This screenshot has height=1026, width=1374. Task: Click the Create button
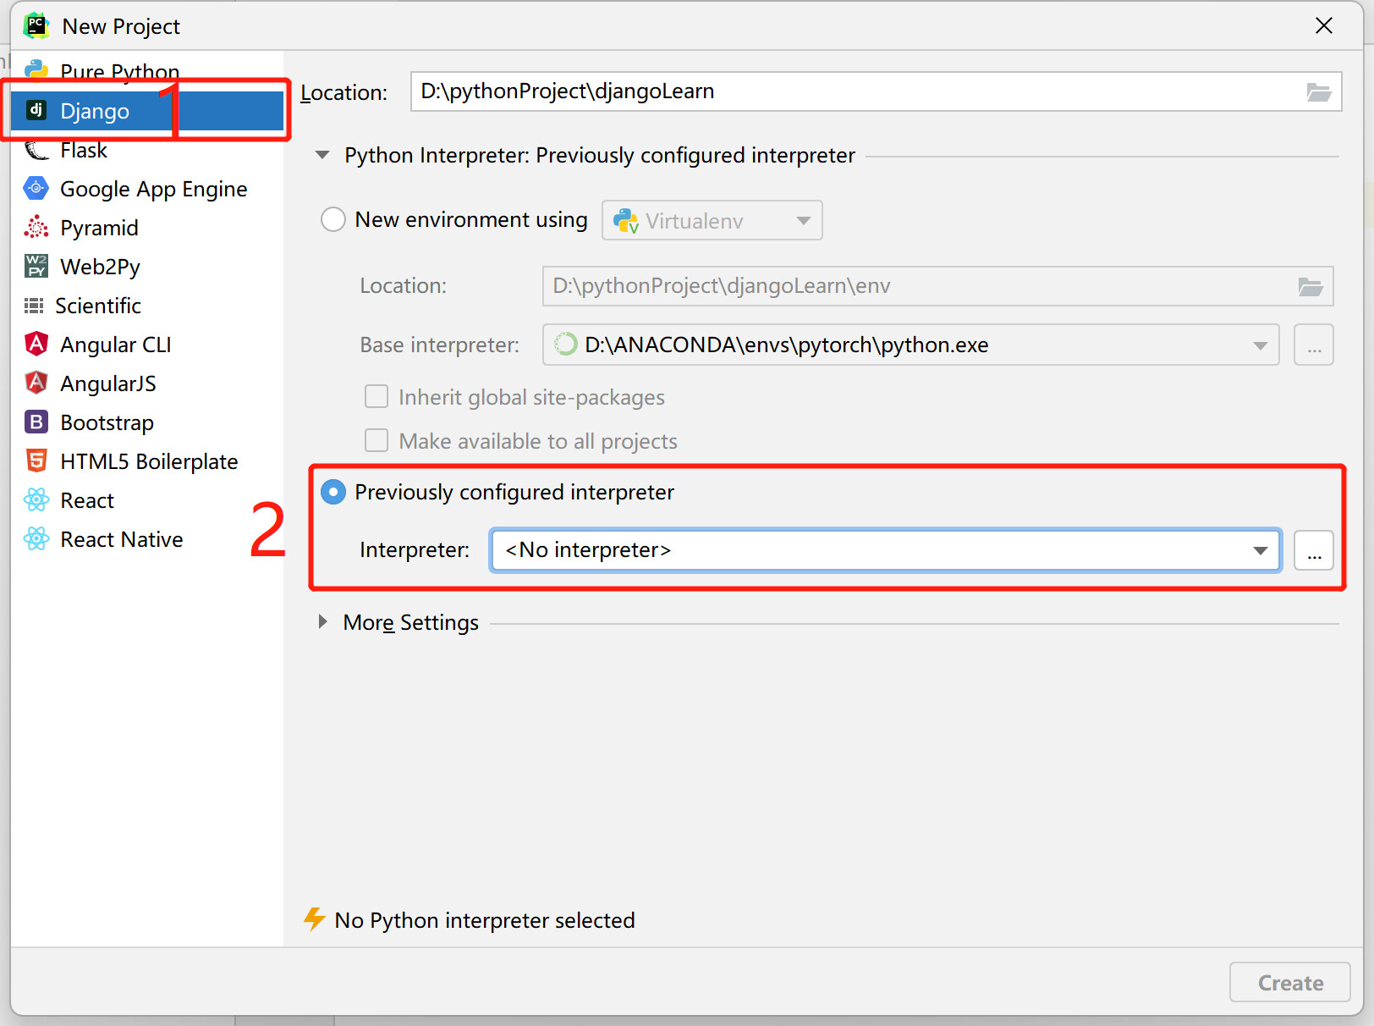(x=1290, y=982)
